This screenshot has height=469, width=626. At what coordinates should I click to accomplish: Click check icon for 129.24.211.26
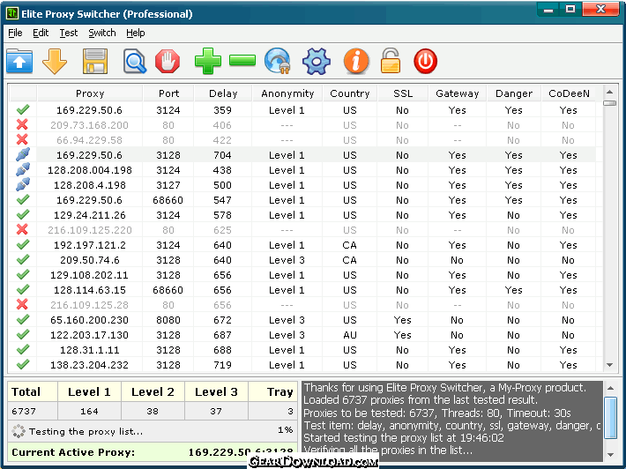tap(23, 214)
